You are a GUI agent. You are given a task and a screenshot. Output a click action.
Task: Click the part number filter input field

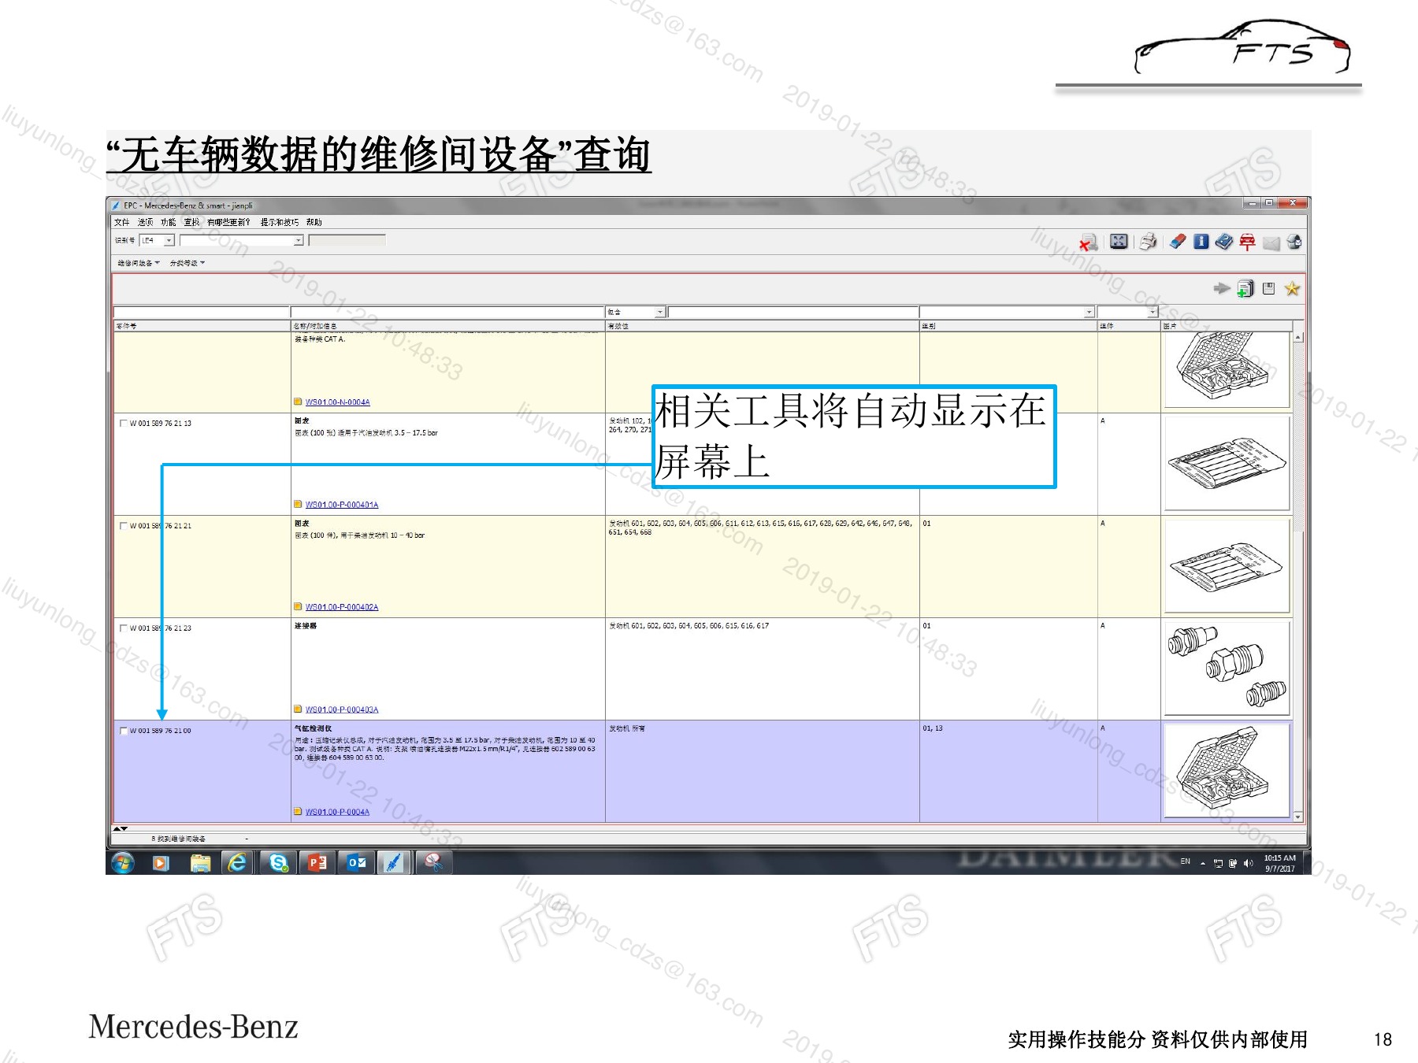(202, 313)
